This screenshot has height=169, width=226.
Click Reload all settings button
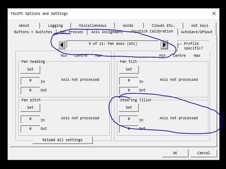(x=63, y=140)
